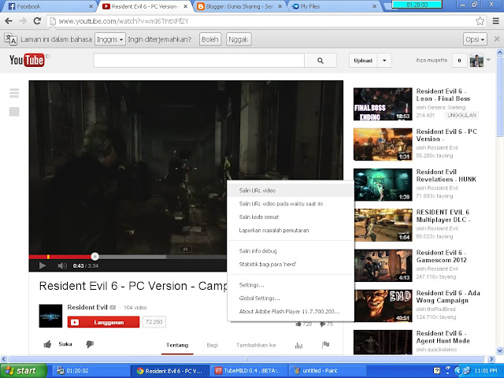Click ihza muqaffa username link
The image size is (504, 378).
pyautogui.click(x=432, y=60)
